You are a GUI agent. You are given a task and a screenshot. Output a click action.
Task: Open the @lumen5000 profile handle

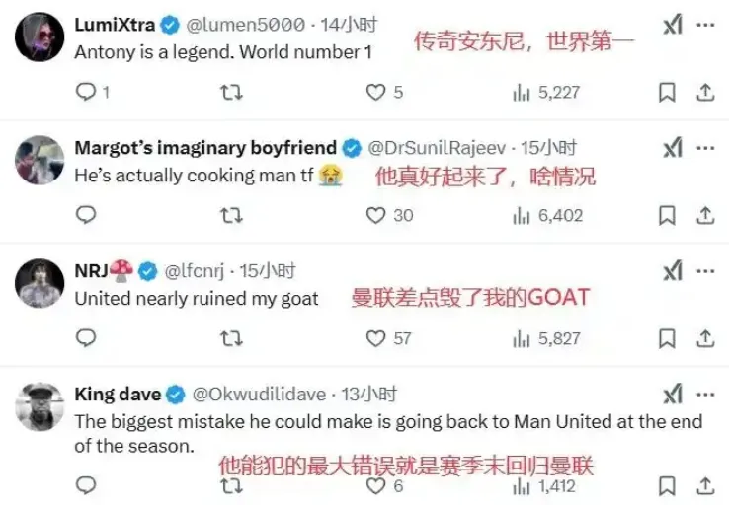pos(246,25)
